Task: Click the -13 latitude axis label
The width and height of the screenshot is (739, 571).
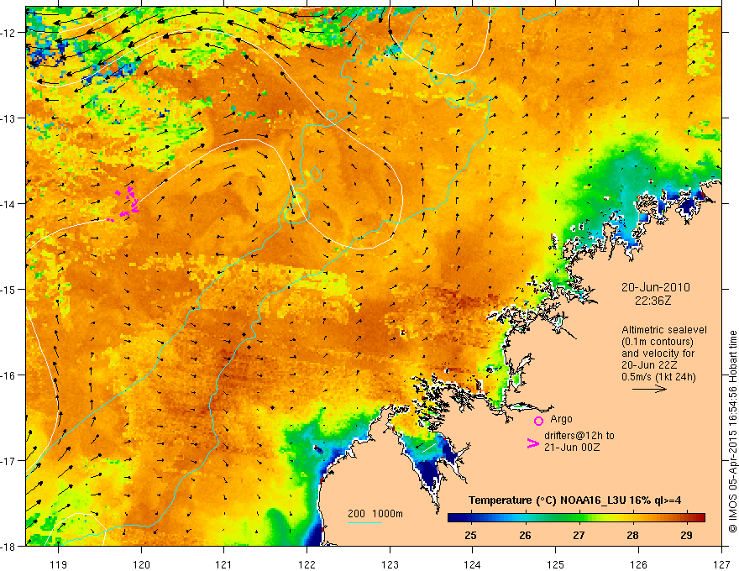Action: pos(9,118)
